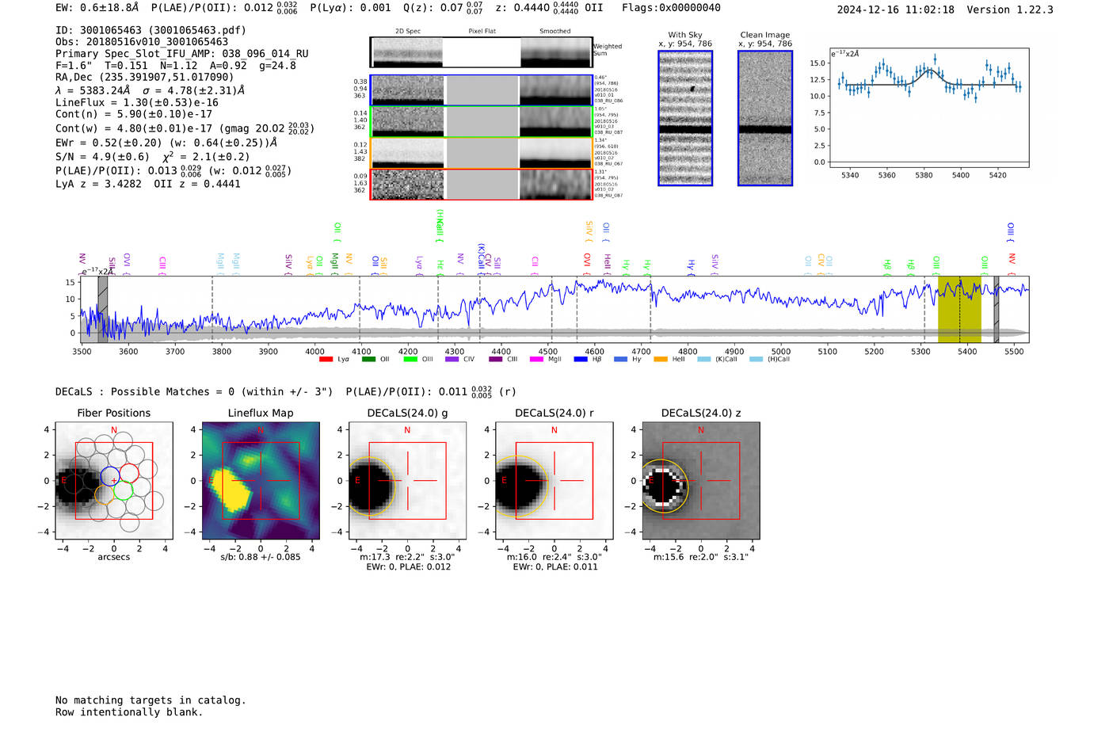
Task: Select the CIII legend color swatch
Action: pos(495,360)
